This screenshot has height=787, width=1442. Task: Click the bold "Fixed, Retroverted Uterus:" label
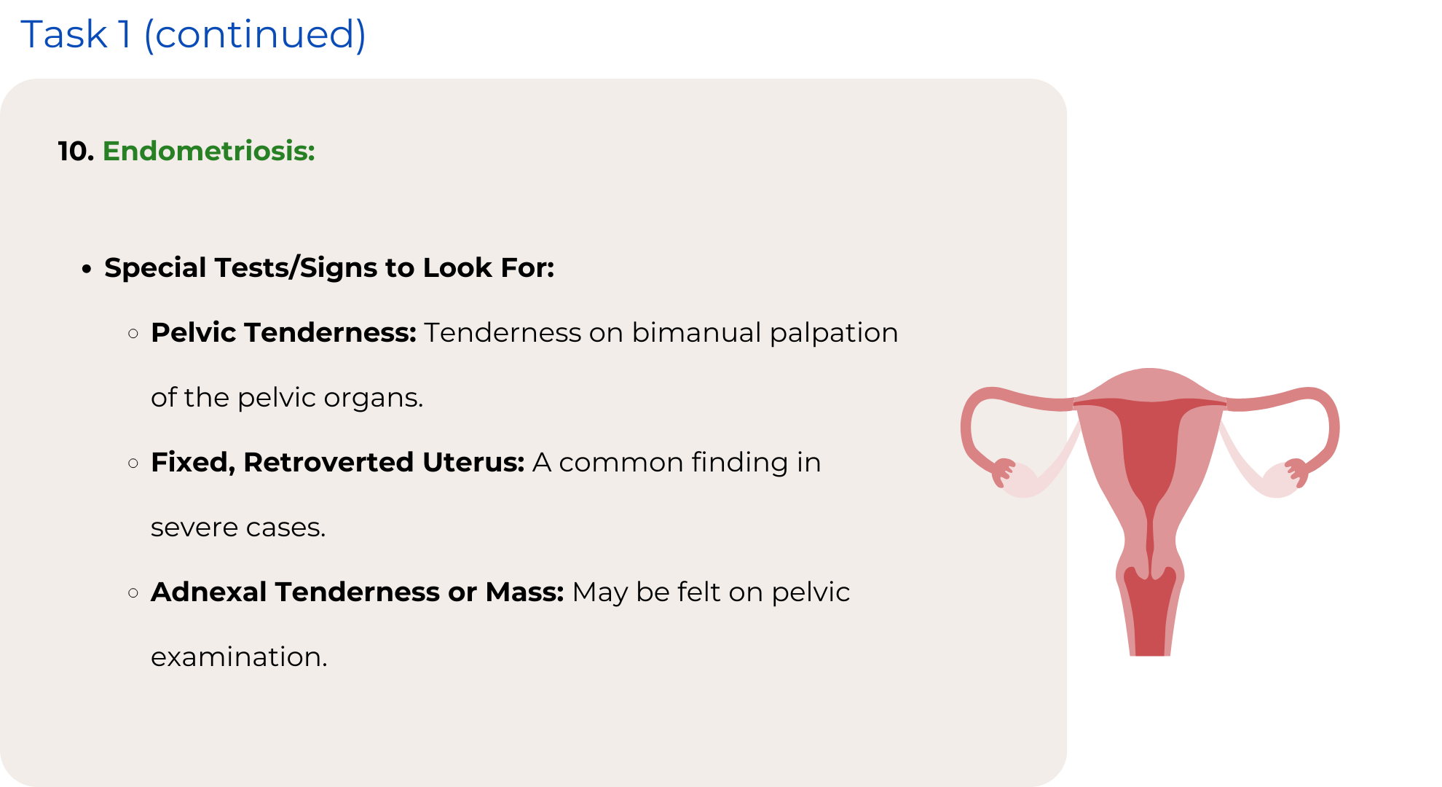point(337,462)
